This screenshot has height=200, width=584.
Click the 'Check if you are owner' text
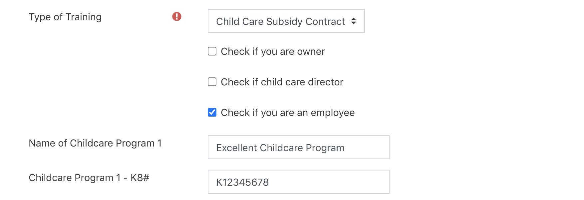point(272,51)
